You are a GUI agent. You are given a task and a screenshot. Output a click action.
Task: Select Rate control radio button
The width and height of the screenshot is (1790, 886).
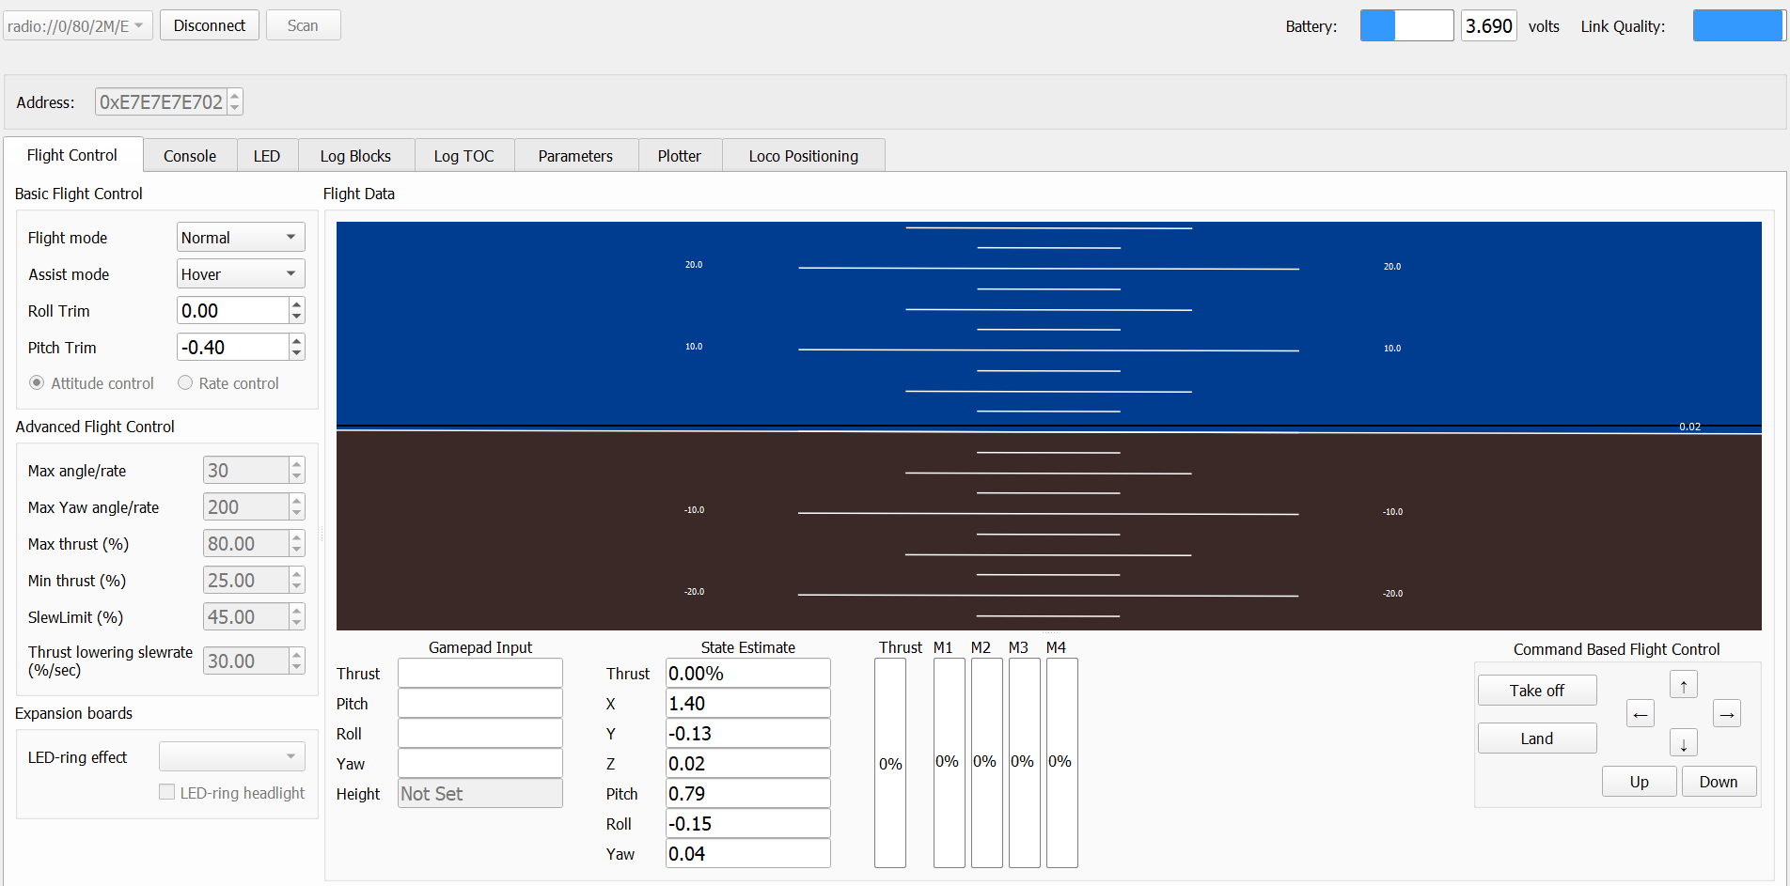[x=185, y=383]
